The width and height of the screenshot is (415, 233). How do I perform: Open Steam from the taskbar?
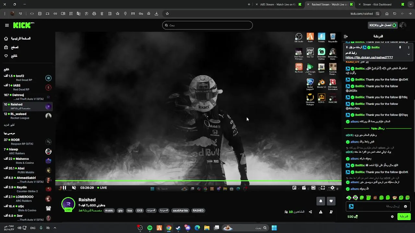pyautogui.click(x=178, y=228)
